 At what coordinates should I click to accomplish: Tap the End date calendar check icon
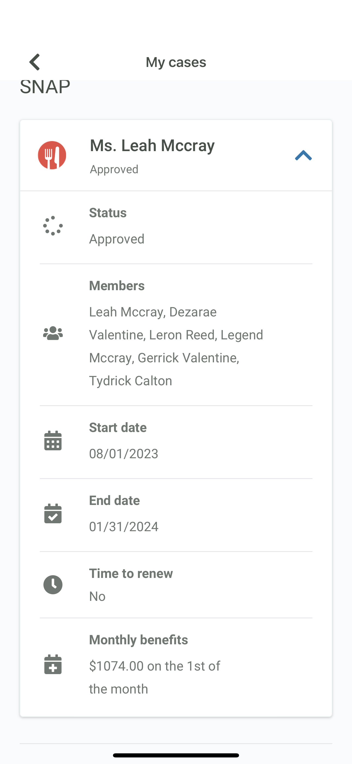click(53, 513)
